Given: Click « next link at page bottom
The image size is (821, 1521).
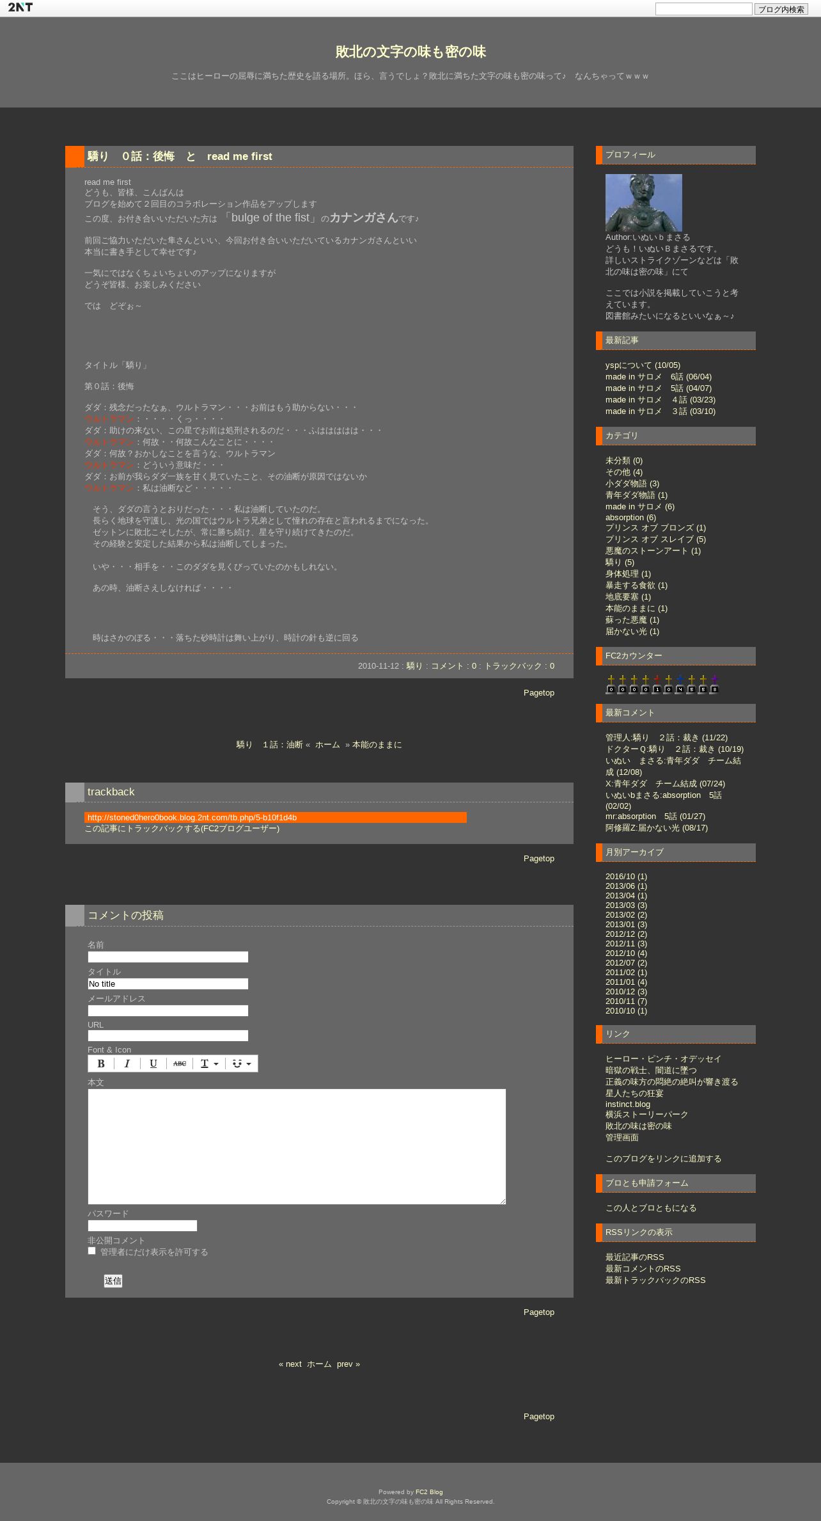Looking at the screenshot, I should (290, 1364).
